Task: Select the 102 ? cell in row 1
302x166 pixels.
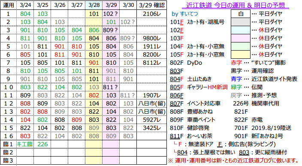Action: (x=111, y=14)
